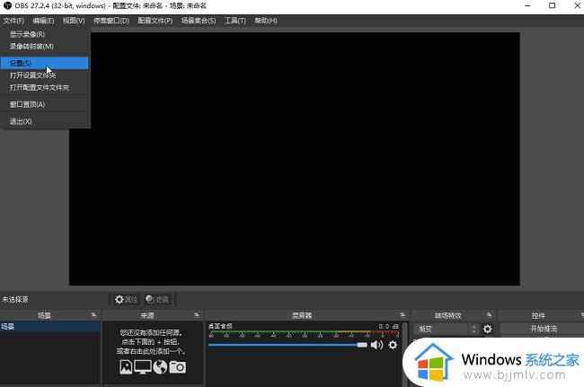The width and height of the screenshot is (584, 387).
Task: Close the OBS window
Action: [577, 5]
